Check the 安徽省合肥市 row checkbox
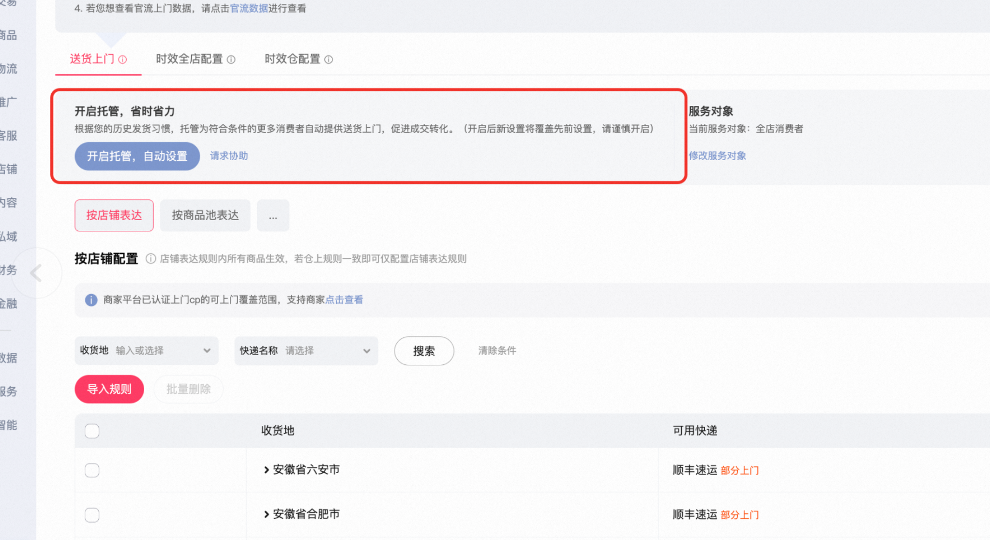The width and height of the screenshot is (990, 540). point(92,515)
